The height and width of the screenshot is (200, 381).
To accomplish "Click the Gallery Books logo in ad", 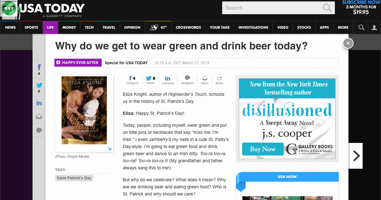I will [309, 149].
